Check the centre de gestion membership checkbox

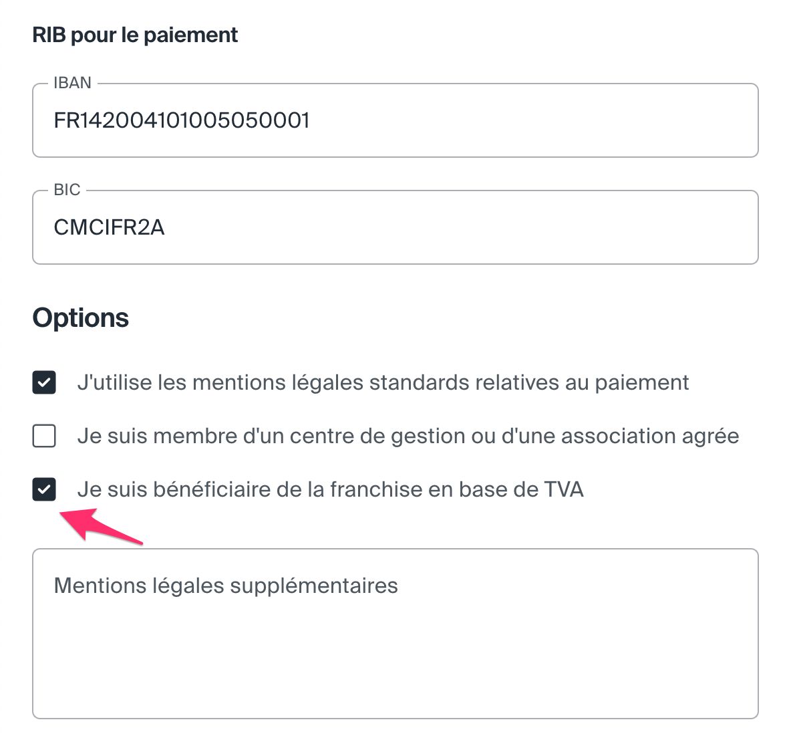[44, 436]
